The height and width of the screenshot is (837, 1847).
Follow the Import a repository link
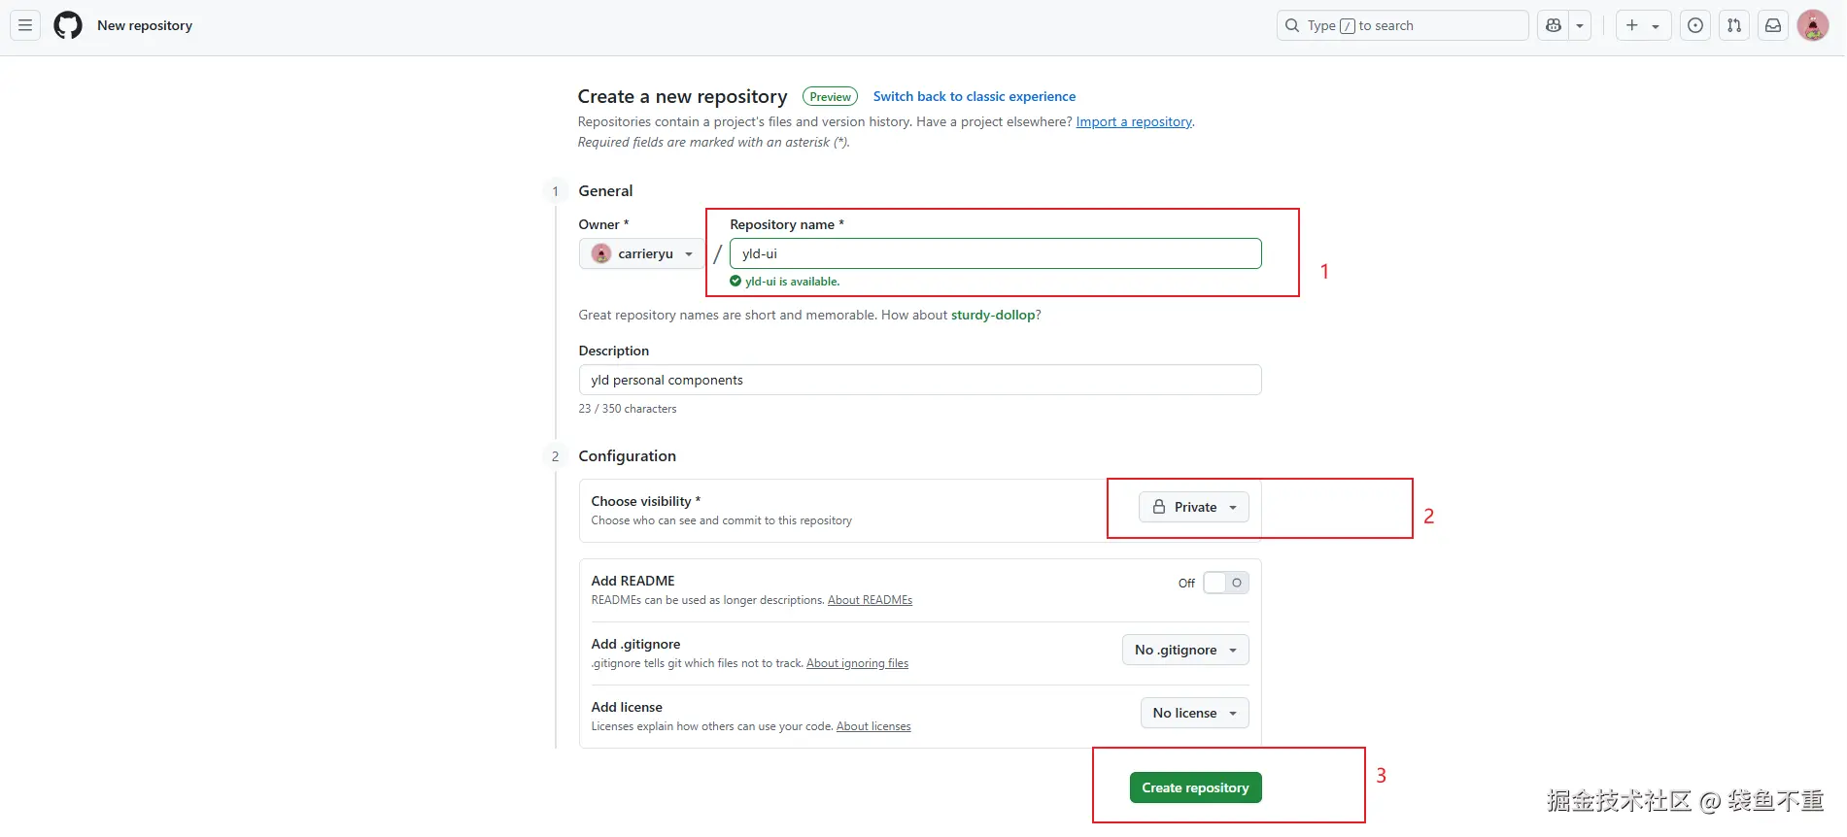[x=1134, y=121]
